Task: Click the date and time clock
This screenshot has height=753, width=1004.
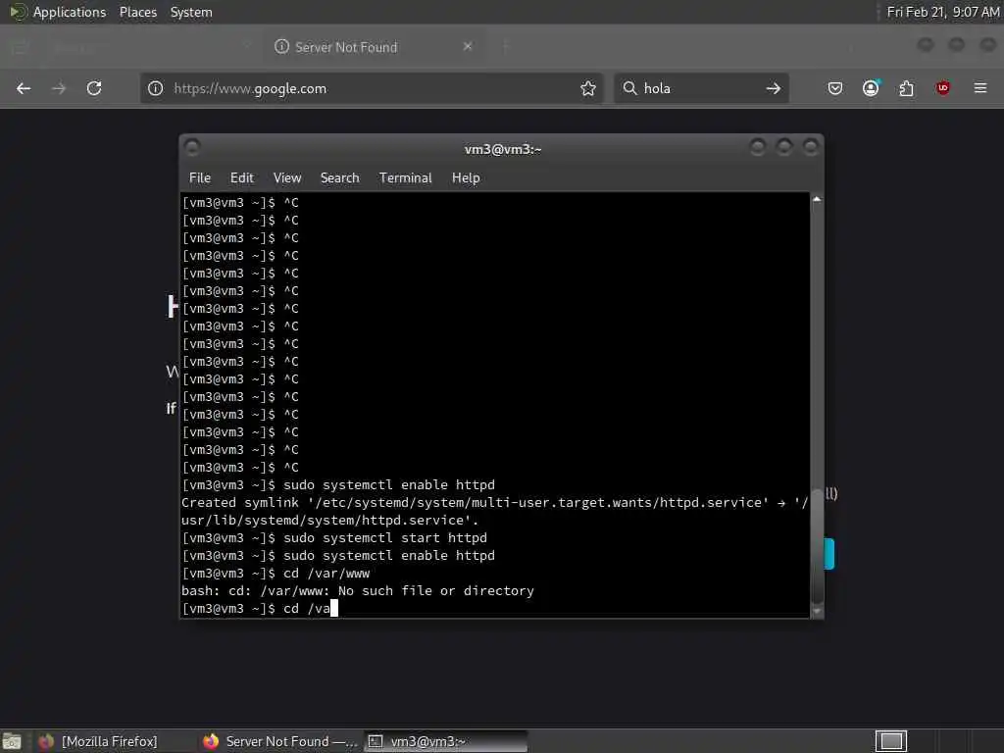Action: 942,12
